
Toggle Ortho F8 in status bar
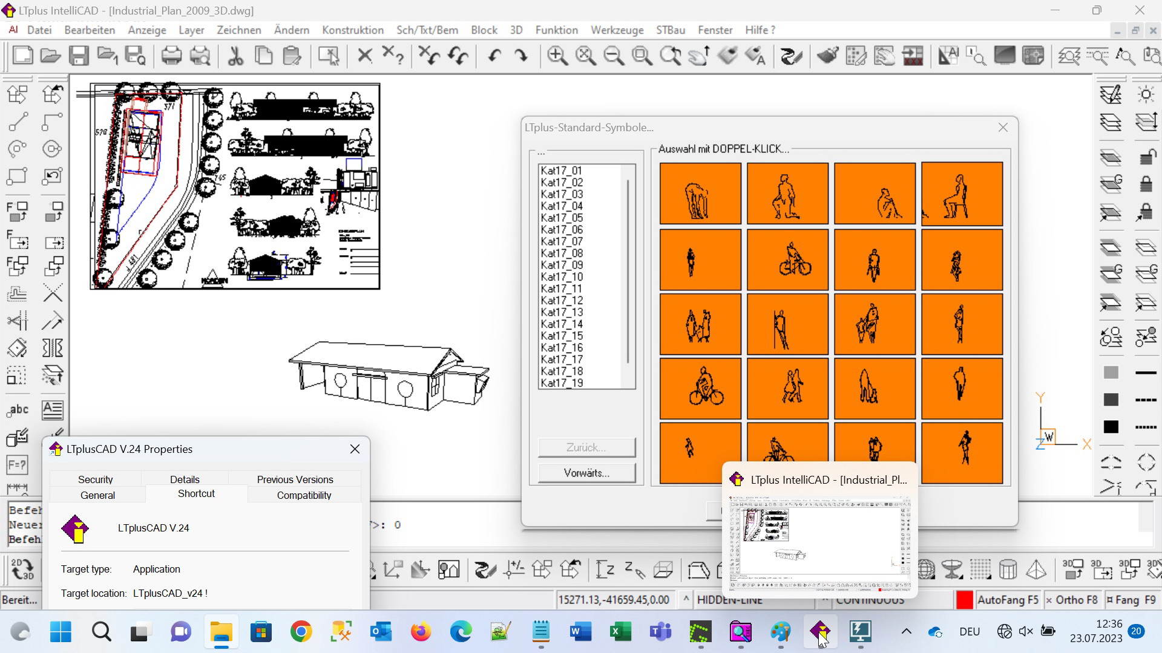1071,600
